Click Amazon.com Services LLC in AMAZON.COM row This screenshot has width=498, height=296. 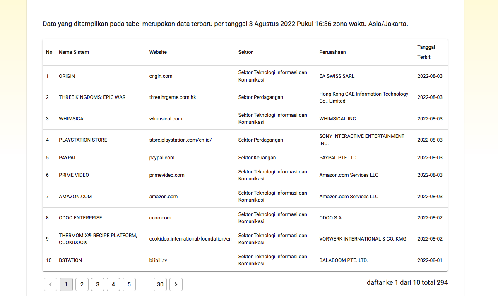click(349, 197)
